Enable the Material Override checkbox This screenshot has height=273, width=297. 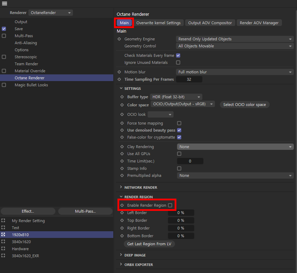tap(4, 71)
